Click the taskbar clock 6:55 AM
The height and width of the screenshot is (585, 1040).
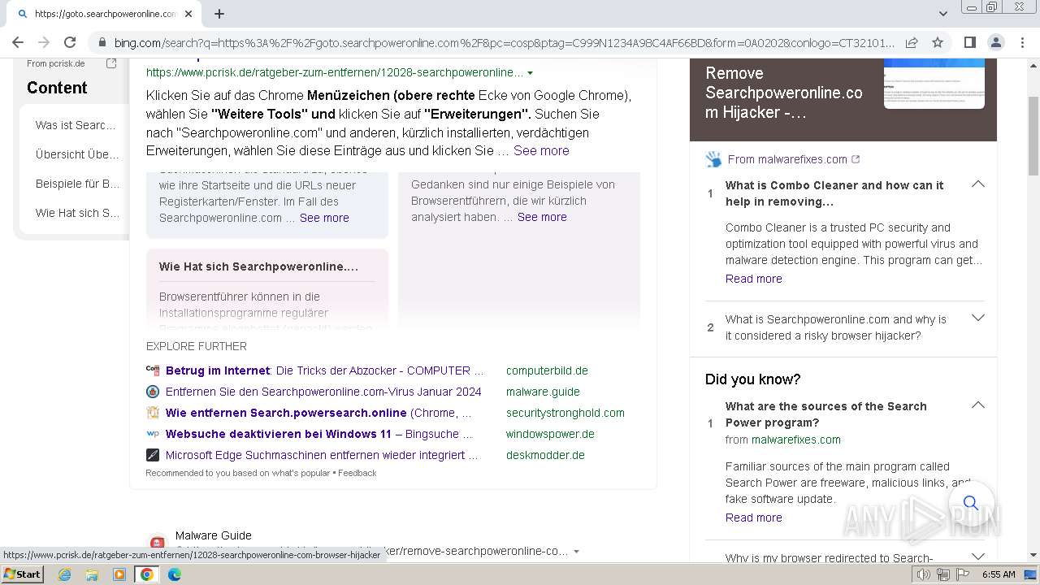click(x=999, y=574)
